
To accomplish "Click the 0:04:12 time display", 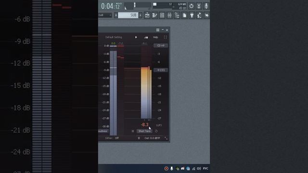I will click(x=110, y=6).
